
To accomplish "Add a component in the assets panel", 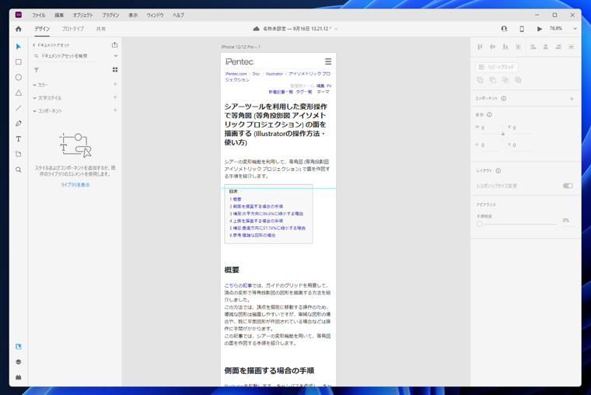I will tap(115, 110).
